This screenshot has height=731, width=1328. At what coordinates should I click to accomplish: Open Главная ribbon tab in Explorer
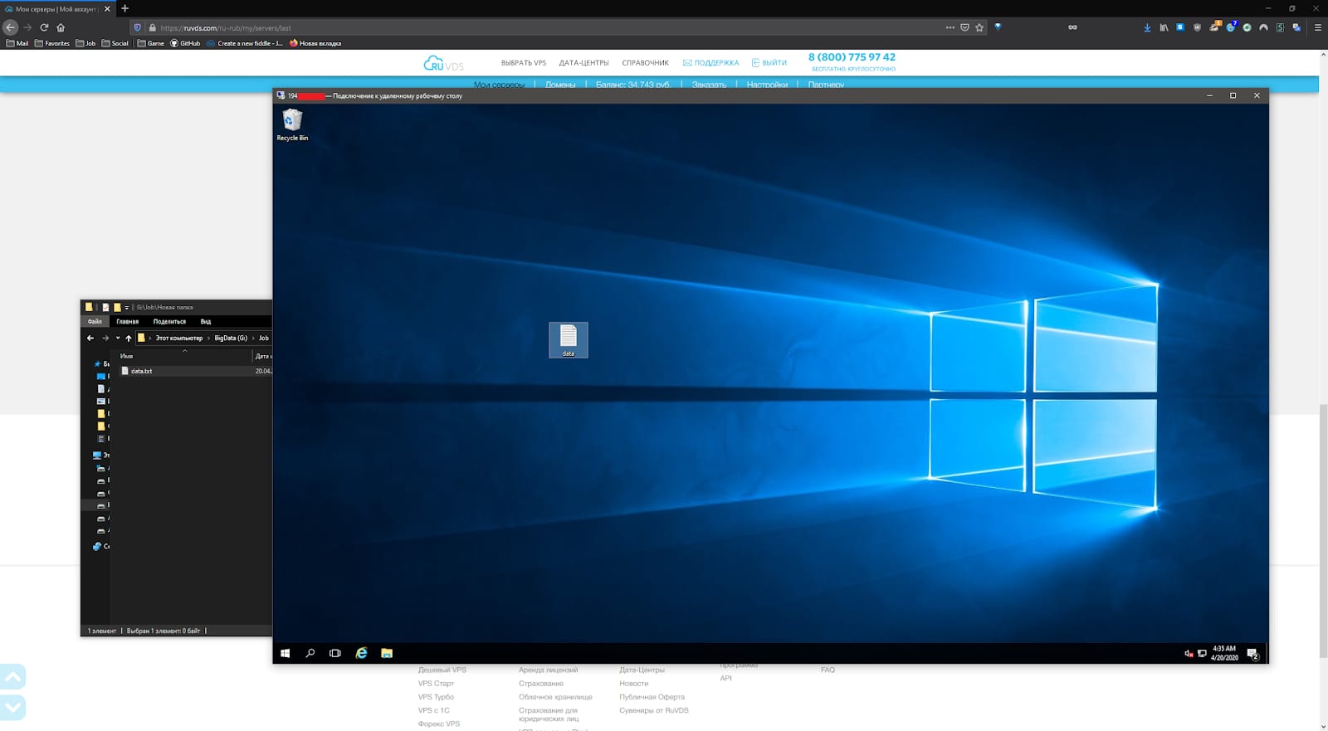click(128, 321)
